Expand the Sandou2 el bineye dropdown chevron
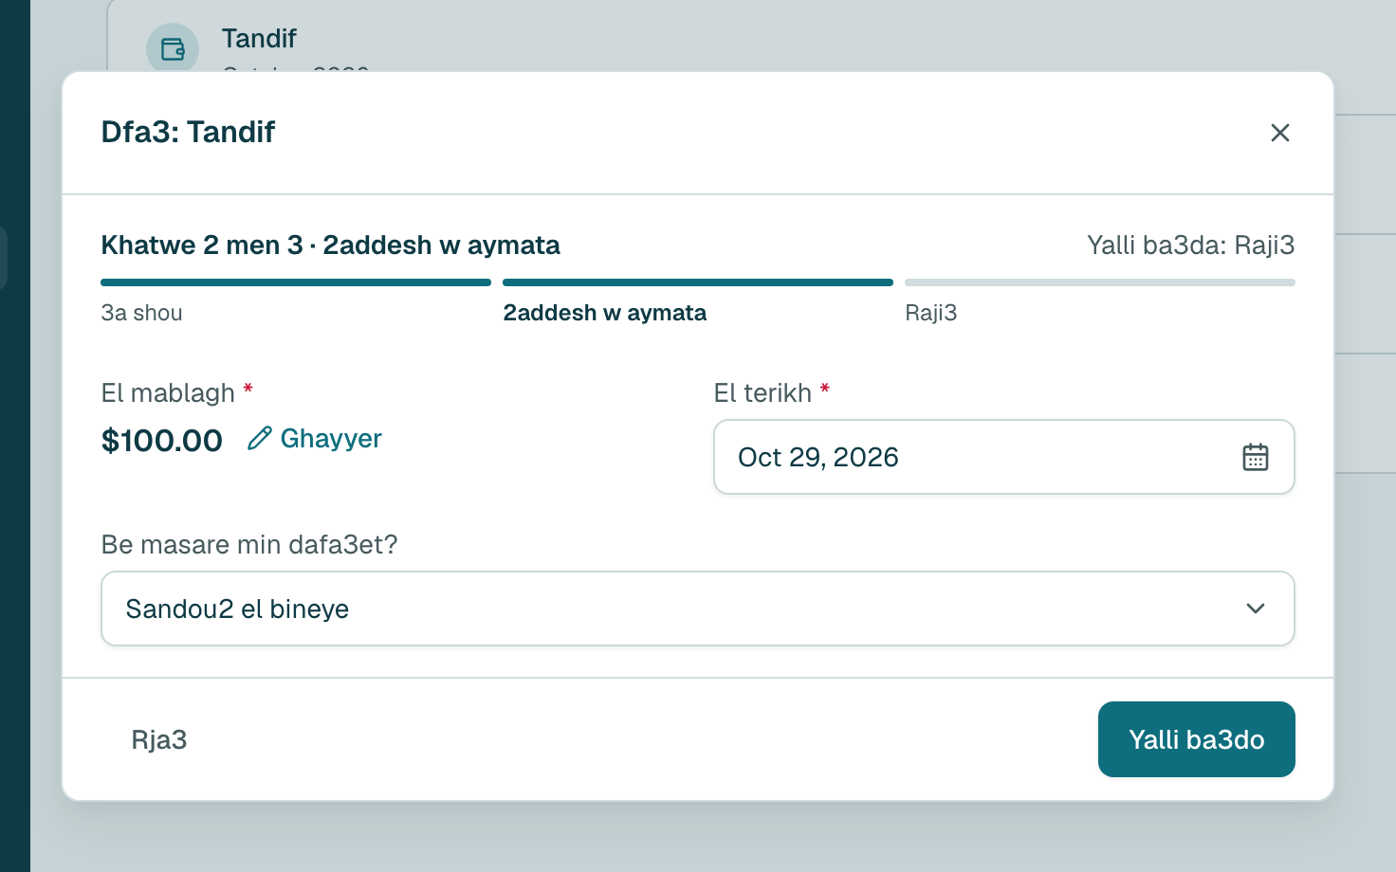Image resolution: width=1396 pixels, height=872 pixels. pyautogui.click(x=1255, y=609)
